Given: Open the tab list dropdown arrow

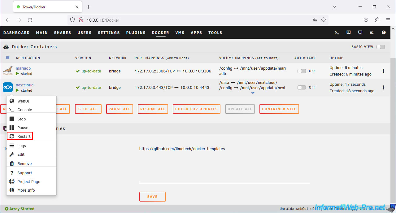Looking at the screenshot, I should click(x=334, y=7).
